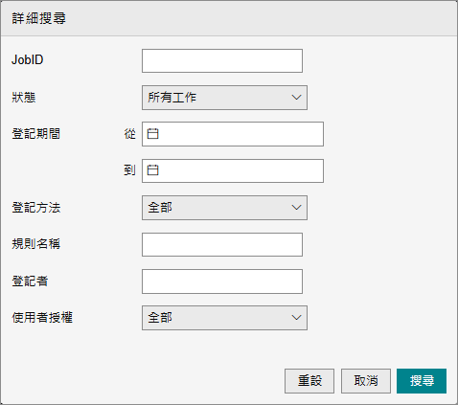
Task: Open the calendar icon in the 到 date field
Action: pos(152,170)
